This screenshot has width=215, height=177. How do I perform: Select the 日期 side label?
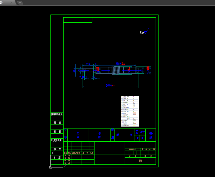pos(57,157)
